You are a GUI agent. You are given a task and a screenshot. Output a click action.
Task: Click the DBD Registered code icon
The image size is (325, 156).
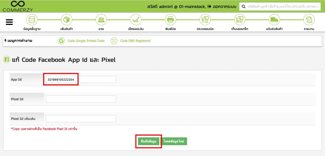point(114,41)
